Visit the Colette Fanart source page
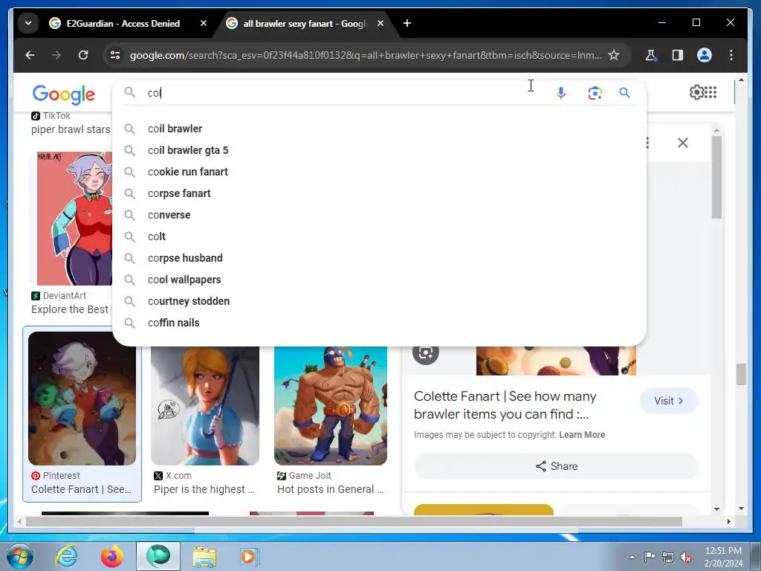The height and width of the screenshot is (571, 761). point(669,401)
